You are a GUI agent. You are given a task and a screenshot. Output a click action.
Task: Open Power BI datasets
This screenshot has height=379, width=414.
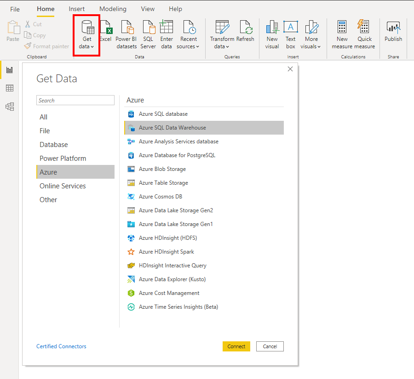coord(126,35)
